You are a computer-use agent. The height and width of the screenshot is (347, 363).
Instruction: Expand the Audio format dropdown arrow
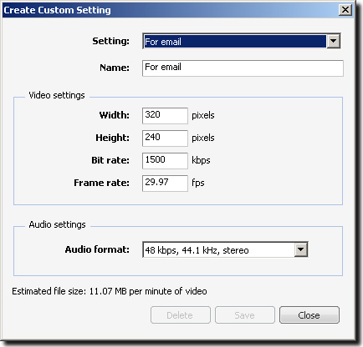click(301, 249)
